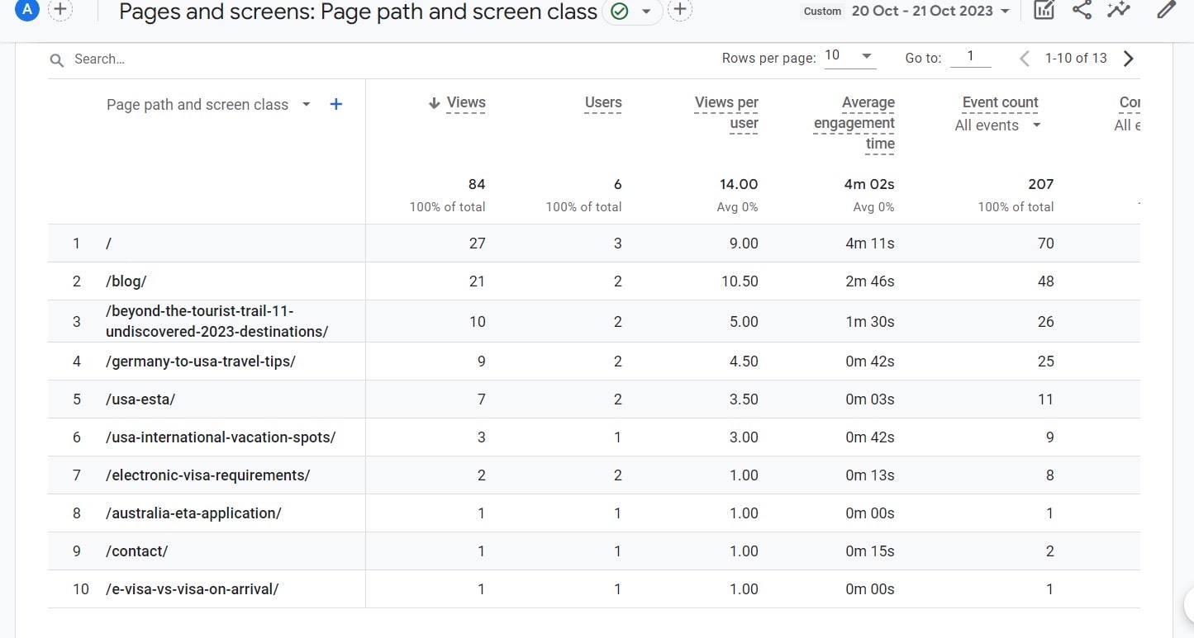
Task: Click the Go to page number field
Action: pos(970,57)
